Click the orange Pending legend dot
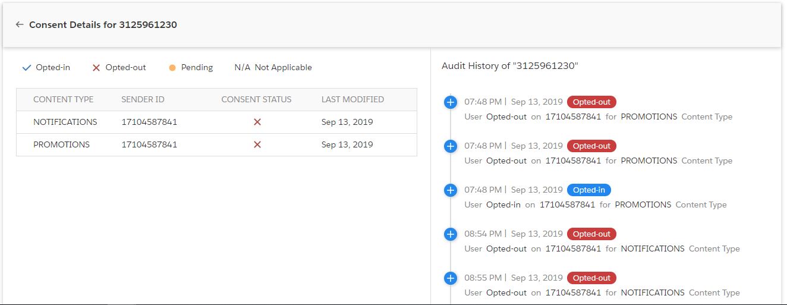This screenshot has width=787, height=305. 172,68
